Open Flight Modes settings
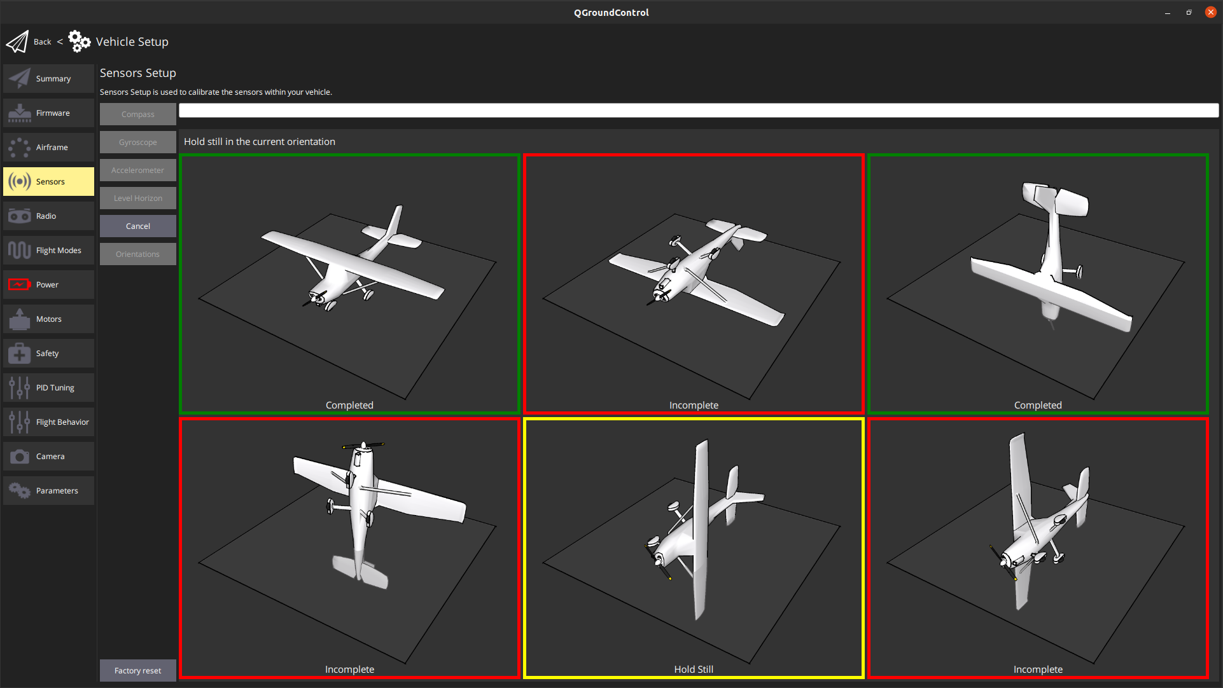 [x=48, y=250]
